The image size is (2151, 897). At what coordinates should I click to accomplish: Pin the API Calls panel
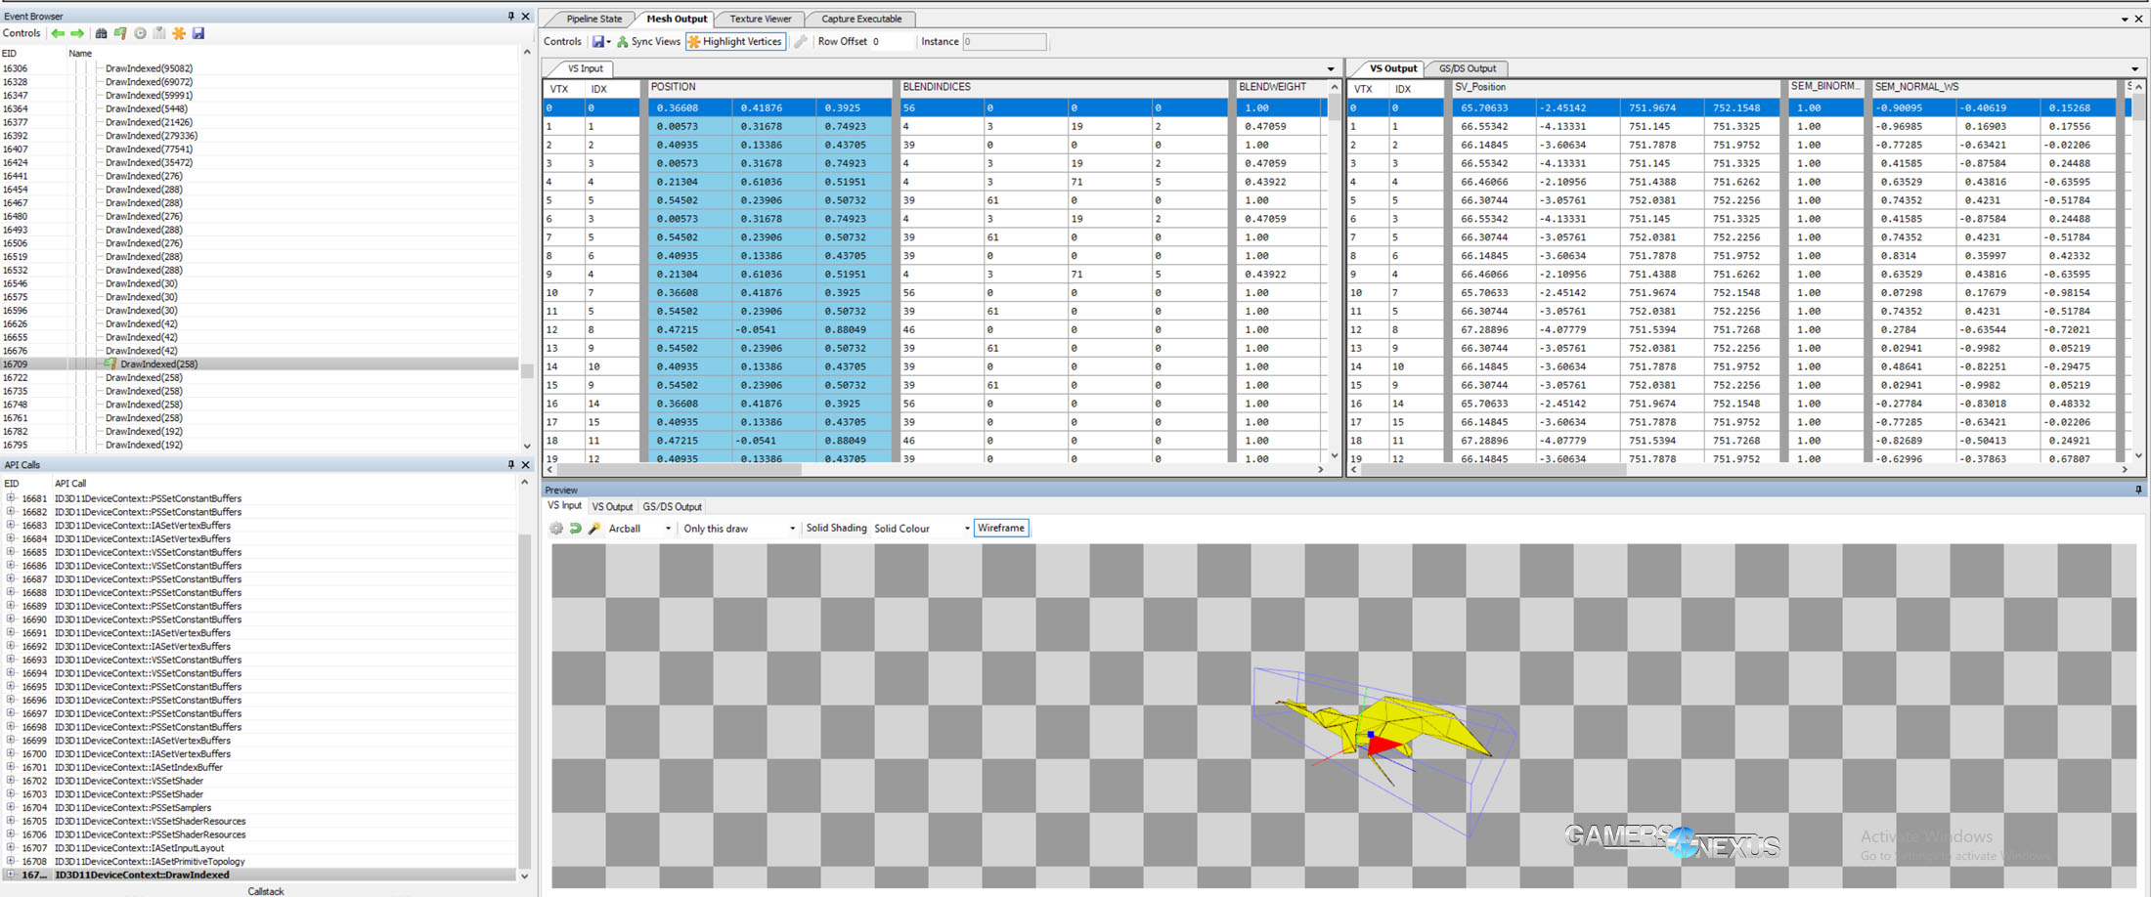(510, 464)
